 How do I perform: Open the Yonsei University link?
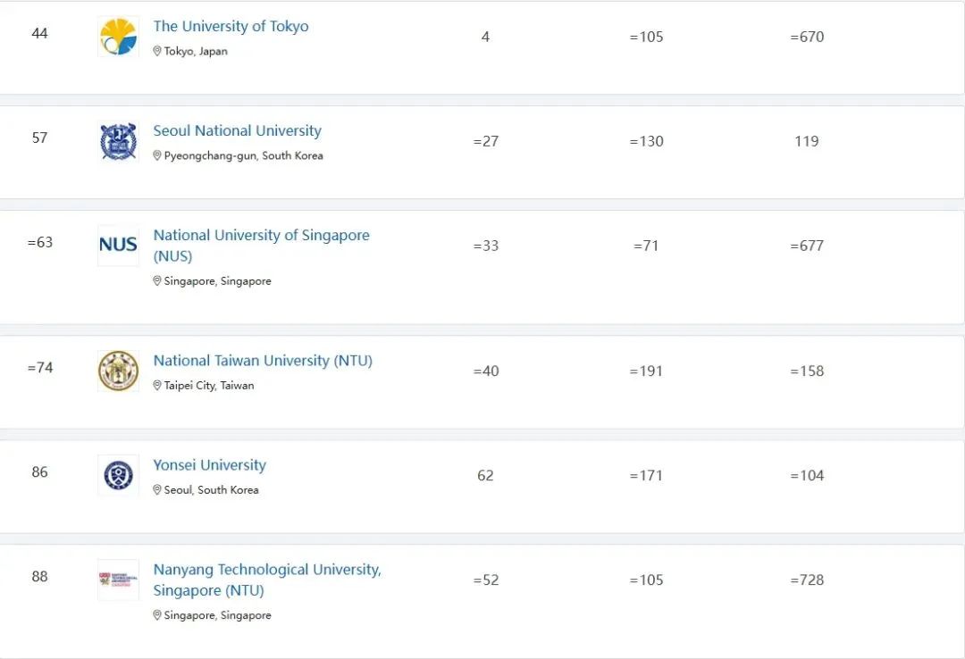(209, 465)
